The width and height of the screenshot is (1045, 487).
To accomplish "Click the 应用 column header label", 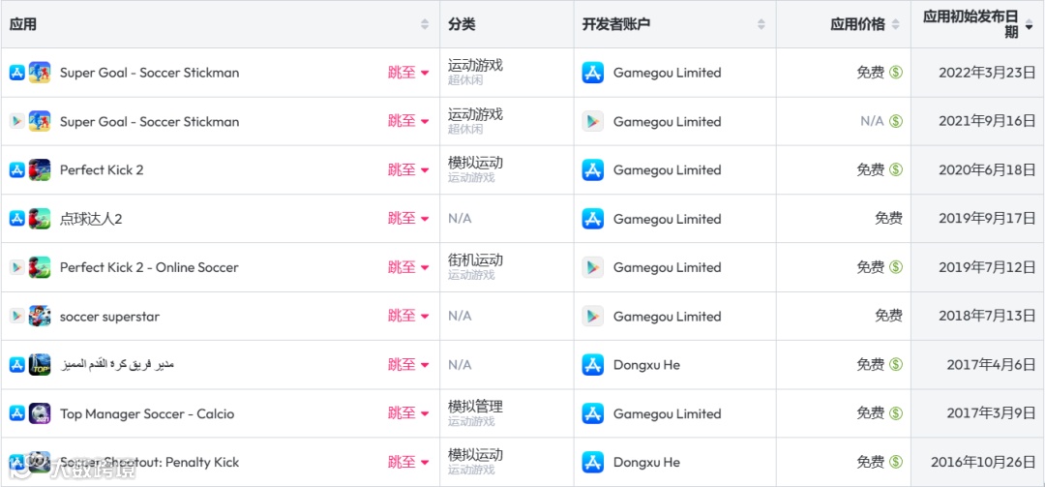I will tap(23, 24).
